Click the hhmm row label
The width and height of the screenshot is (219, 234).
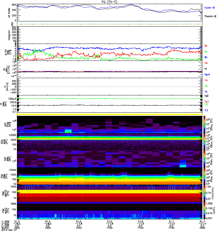pyautogui.click(x=5, y=228)
